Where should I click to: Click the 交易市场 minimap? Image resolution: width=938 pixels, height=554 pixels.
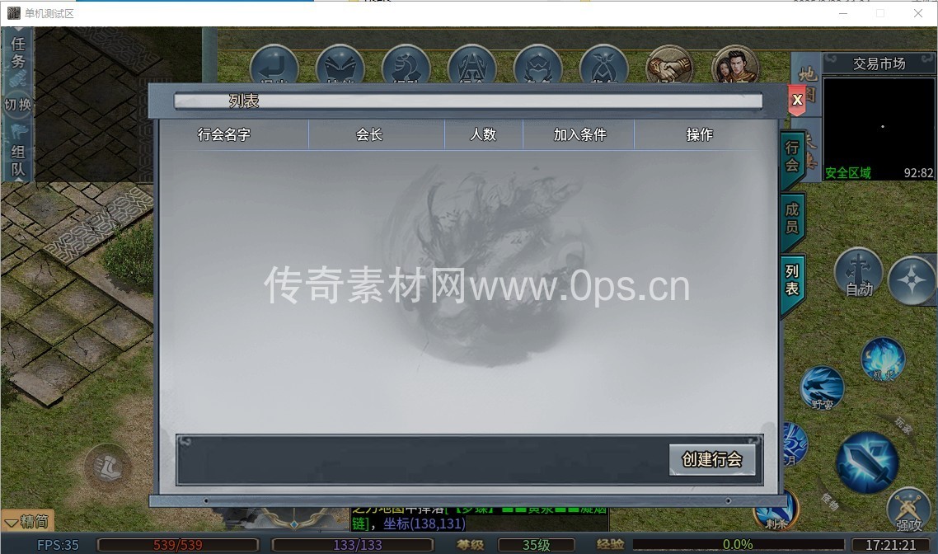coord(879,126)
